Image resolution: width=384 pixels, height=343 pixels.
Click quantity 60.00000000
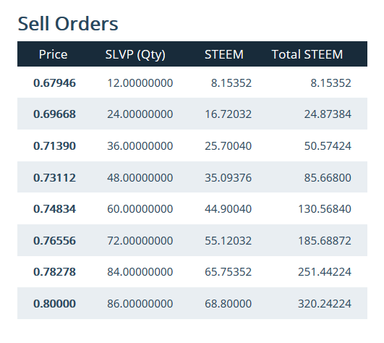[x=140, y=208]
